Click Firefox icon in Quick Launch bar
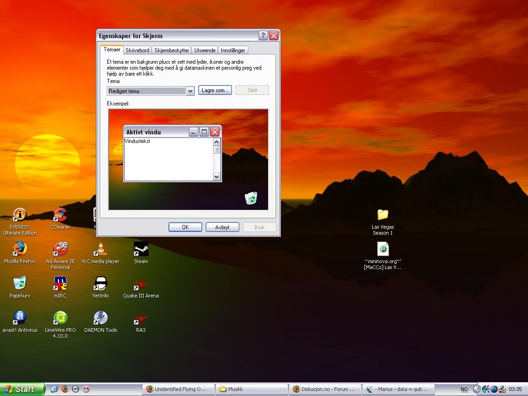Viewport: 528px width, 396px height. (x=65, y=389)
